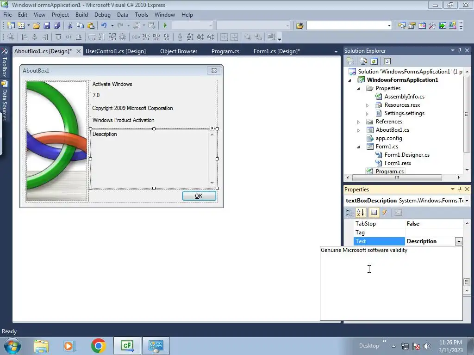
Task: Open the Text property dropdown arrow
Action: (459, 241)
